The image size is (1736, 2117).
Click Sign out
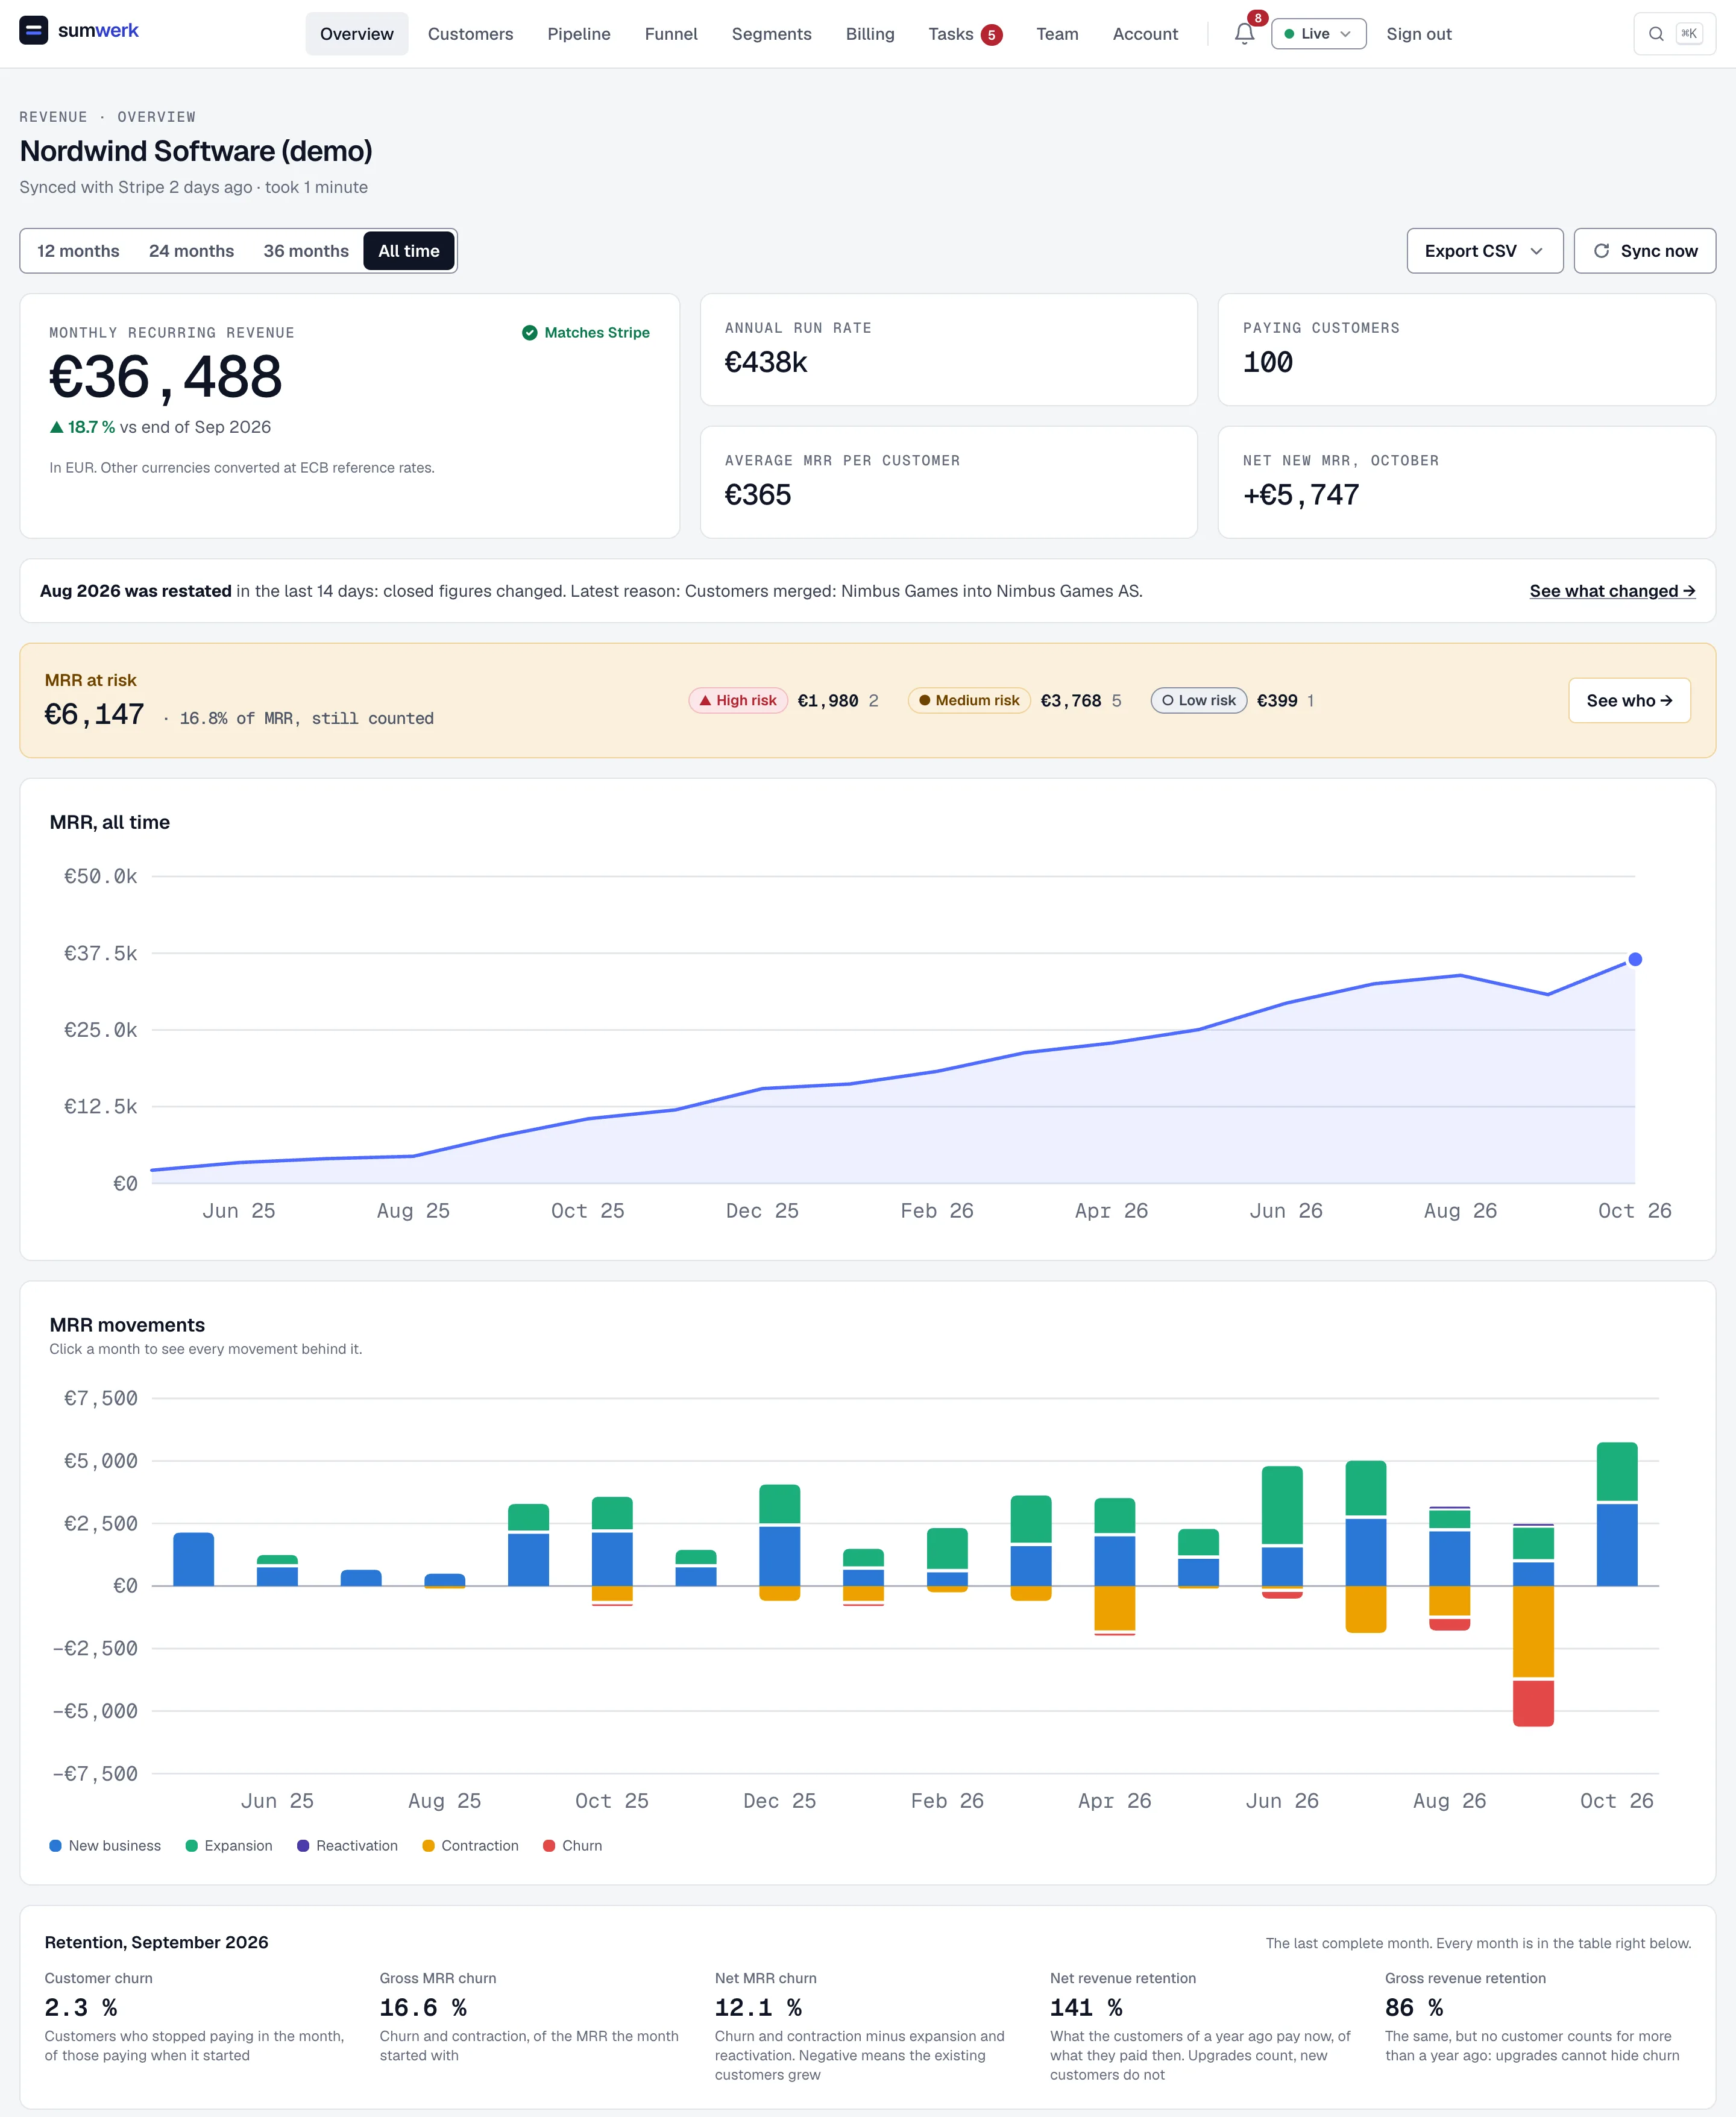[1418, 34]
